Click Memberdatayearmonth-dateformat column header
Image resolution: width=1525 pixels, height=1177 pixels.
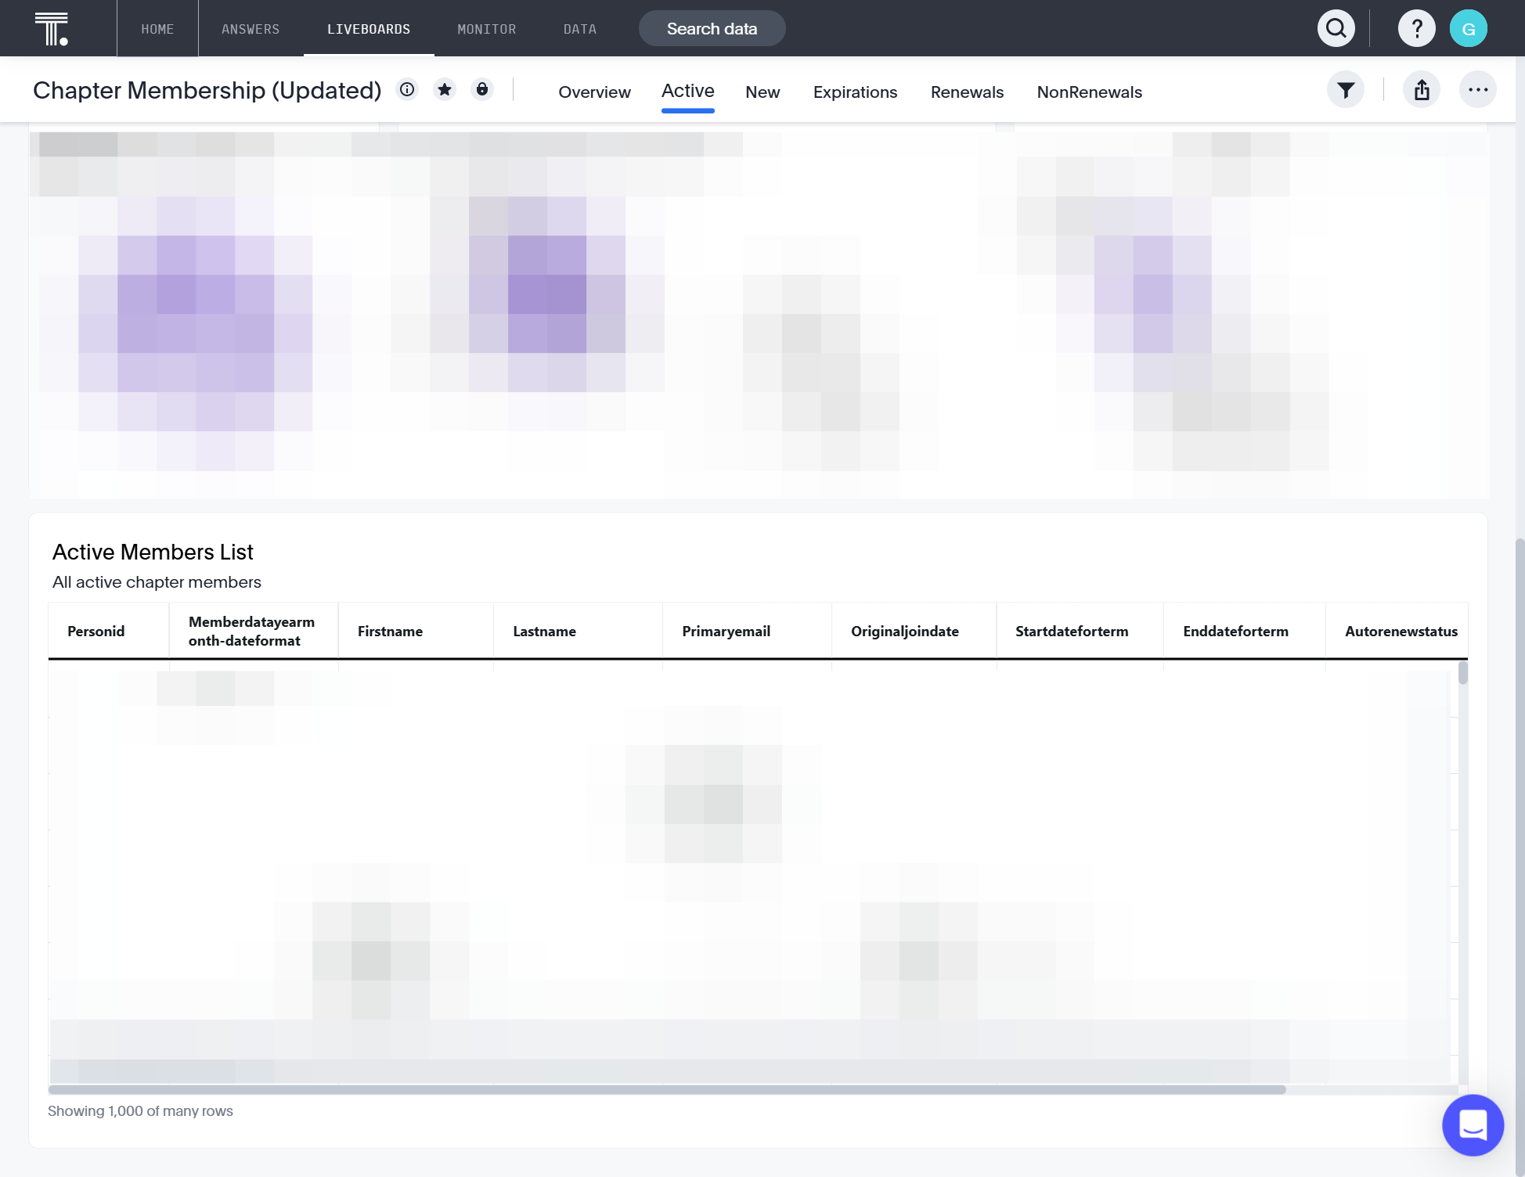click(x=254, y=632)
